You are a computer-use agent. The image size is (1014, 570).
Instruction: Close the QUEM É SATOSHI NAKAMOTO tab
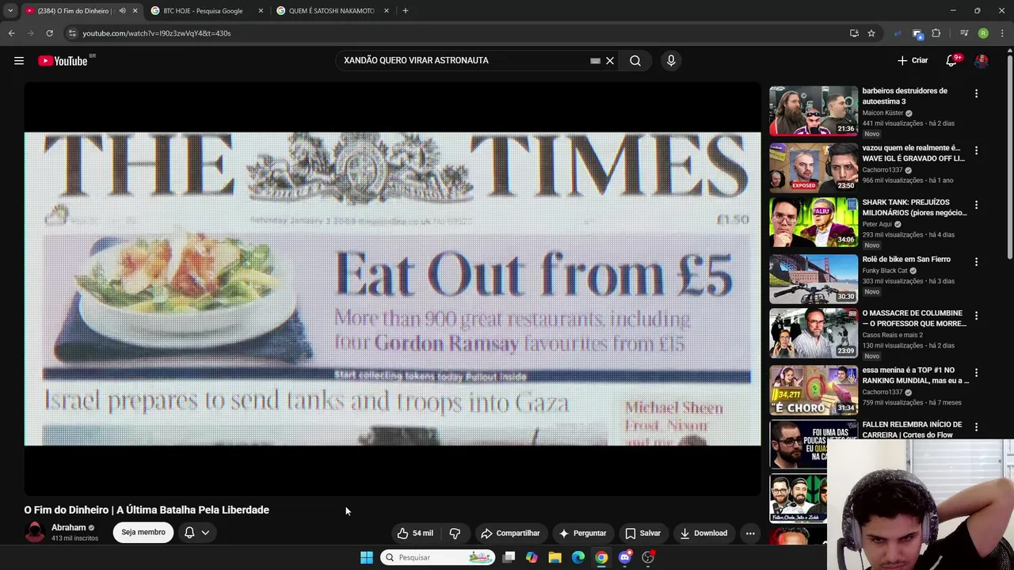coord(387,11)
